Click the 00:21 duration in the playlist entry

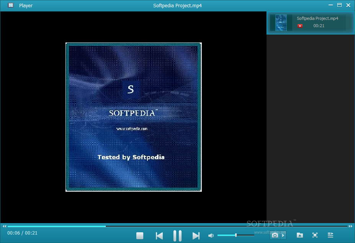pos(319,26)
